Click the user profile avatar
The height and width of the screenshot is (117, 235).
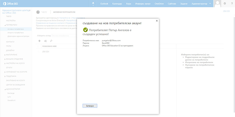pos(218,4)
